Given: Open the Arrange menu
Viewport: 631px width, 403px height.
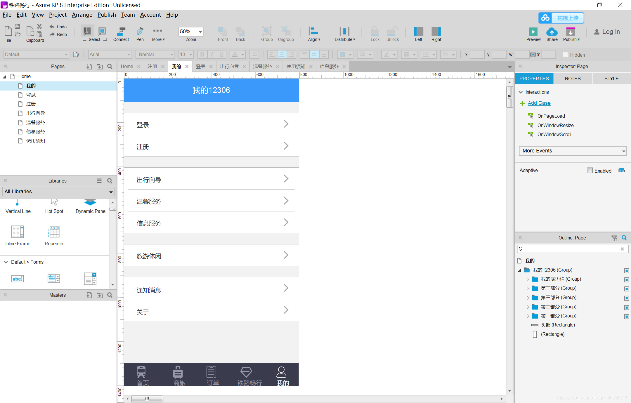Looking at the screenshot, I should (x=82, y=15).
